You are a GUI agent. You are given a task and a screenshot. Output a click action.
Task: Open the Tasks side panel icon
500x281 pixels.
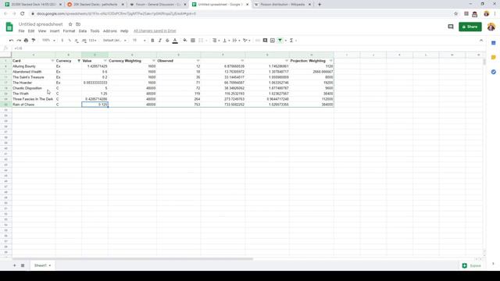pos(493,72)
